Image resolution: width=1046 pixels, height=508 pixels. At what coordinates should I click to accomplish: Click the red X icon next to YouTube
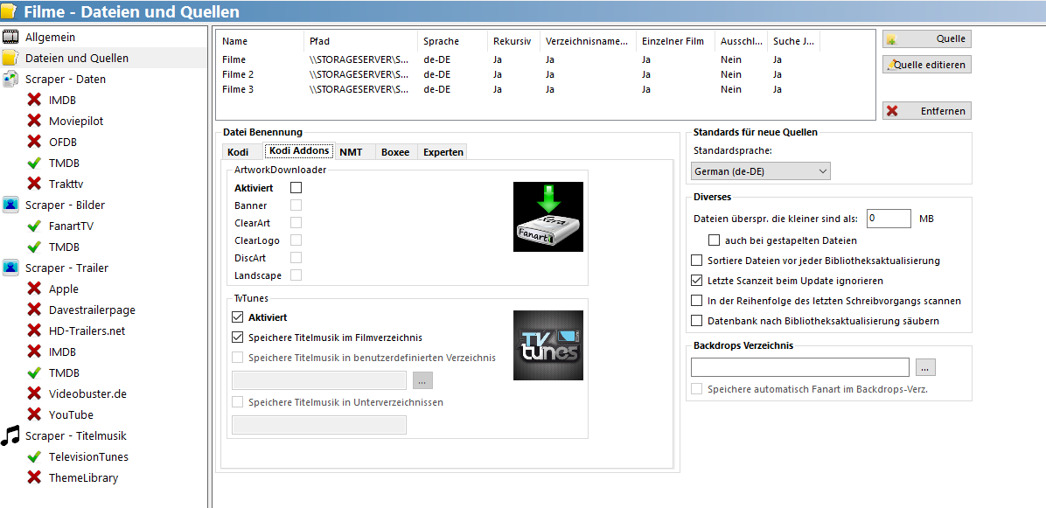pos(33,414)
